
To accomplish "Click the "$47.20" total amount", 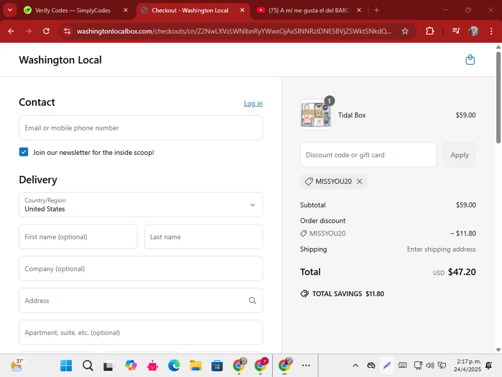I will pos(462,272).
